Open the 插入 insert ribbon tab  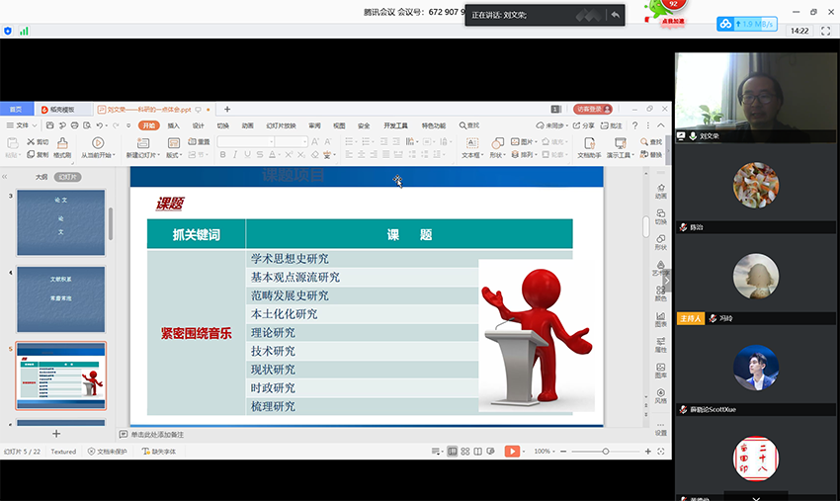pos(173,125)
